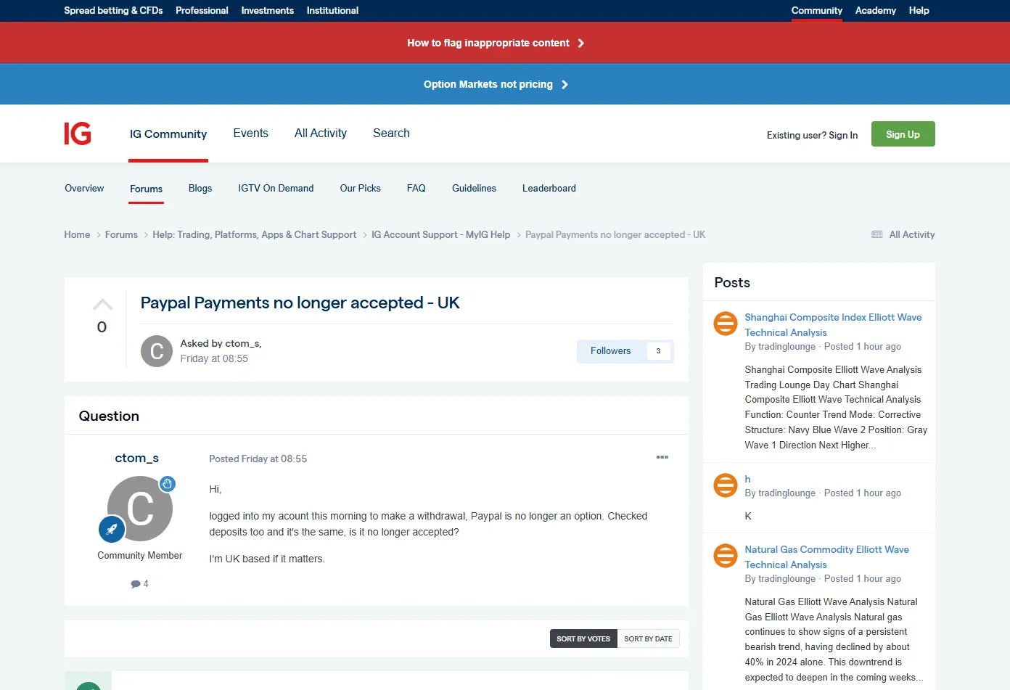The height and width of the screenshot is (690, 1010).
Task: Open the Blogs section
Action: click(200, 189)
